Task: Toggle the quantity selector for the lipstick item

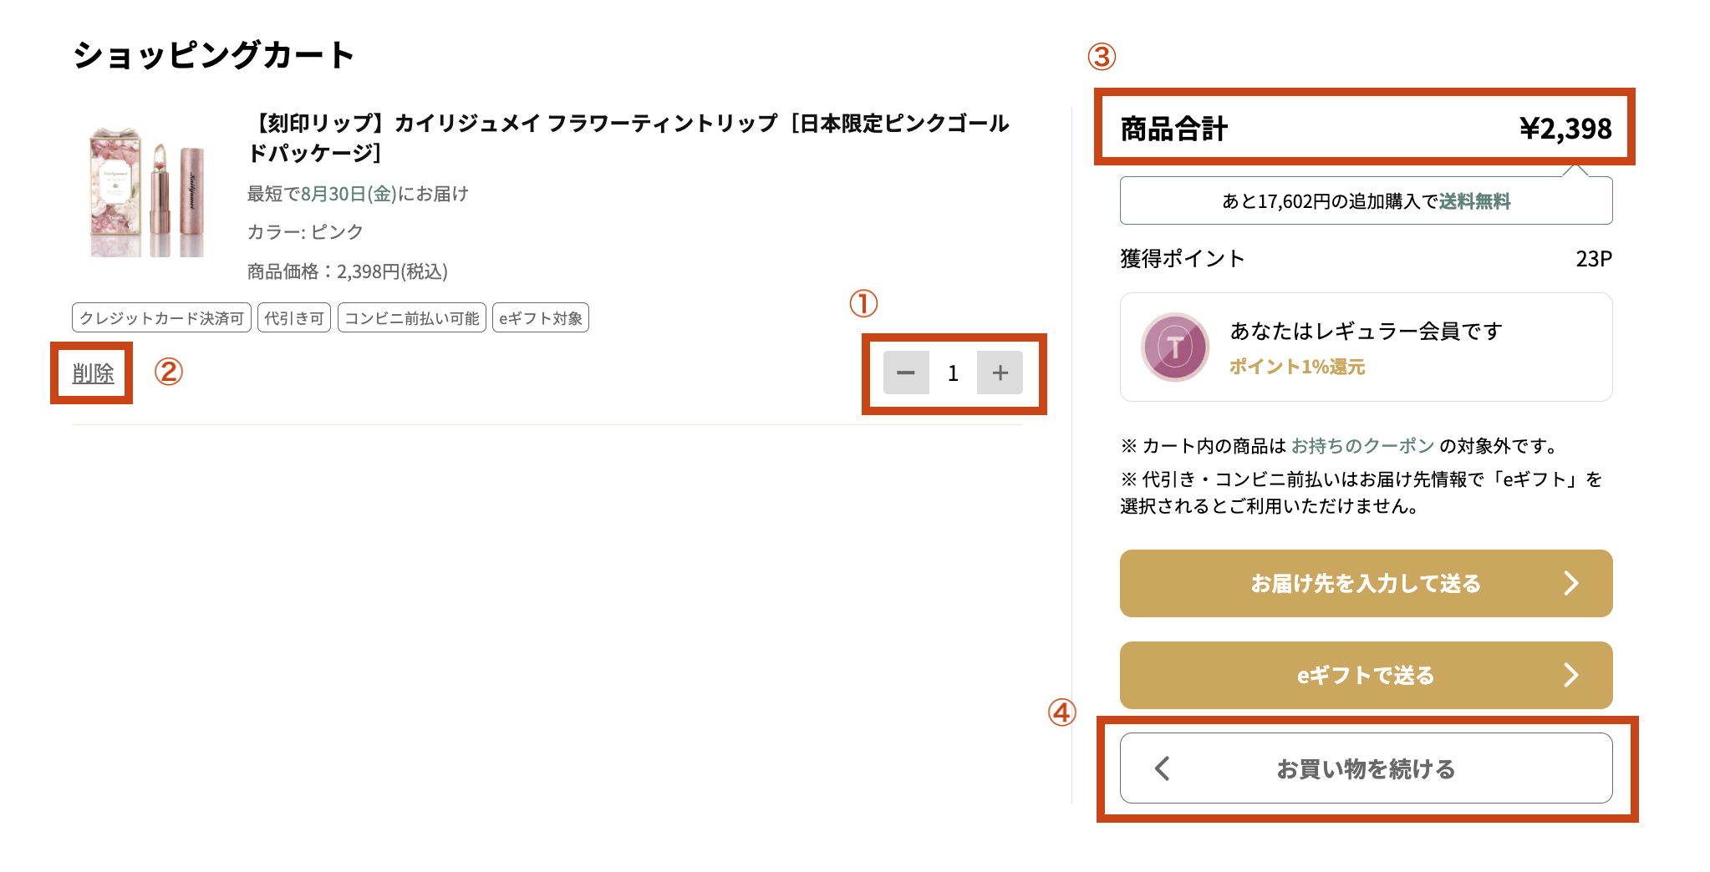Action: [953, 373]
